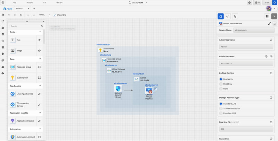Close the floating shape palette
Image resolution: width=278 pixels, height=141 pixels.
pos(43,22)
